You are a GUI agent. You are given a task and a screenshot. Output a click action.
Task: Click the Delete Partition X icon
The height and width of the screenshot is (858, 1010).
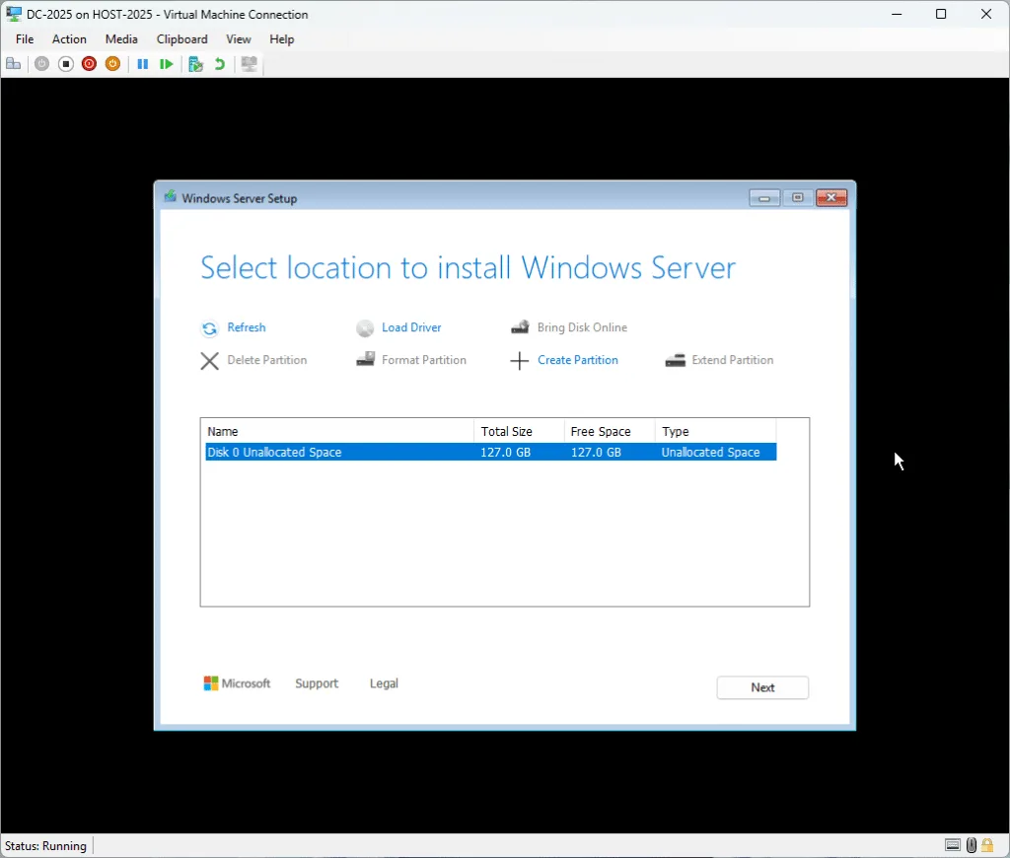pyautogui.click(x=209, y=361)
